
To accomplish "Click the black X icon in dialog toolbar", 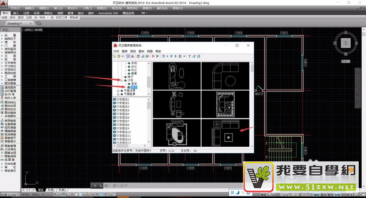I will click(157, 56).
